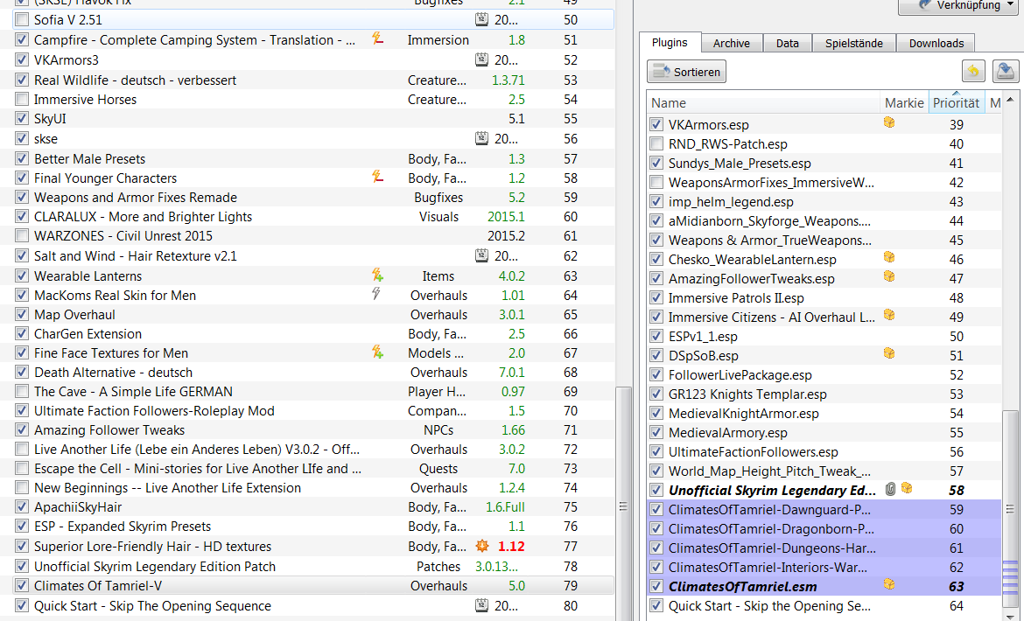Click paperclip icon on Unofficial Skyrim Legendary plugin

(890, 490)
